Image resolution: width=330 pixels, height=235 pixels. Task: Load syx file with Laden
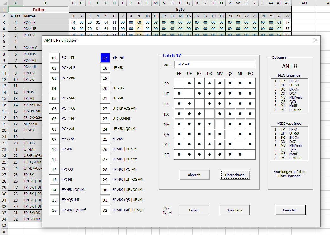pos(194,210)
